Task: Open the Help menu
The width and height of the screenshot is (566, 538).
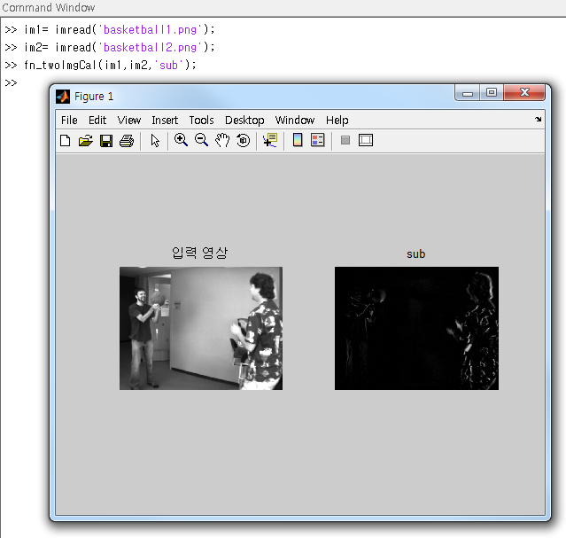Action: point(337,120)
